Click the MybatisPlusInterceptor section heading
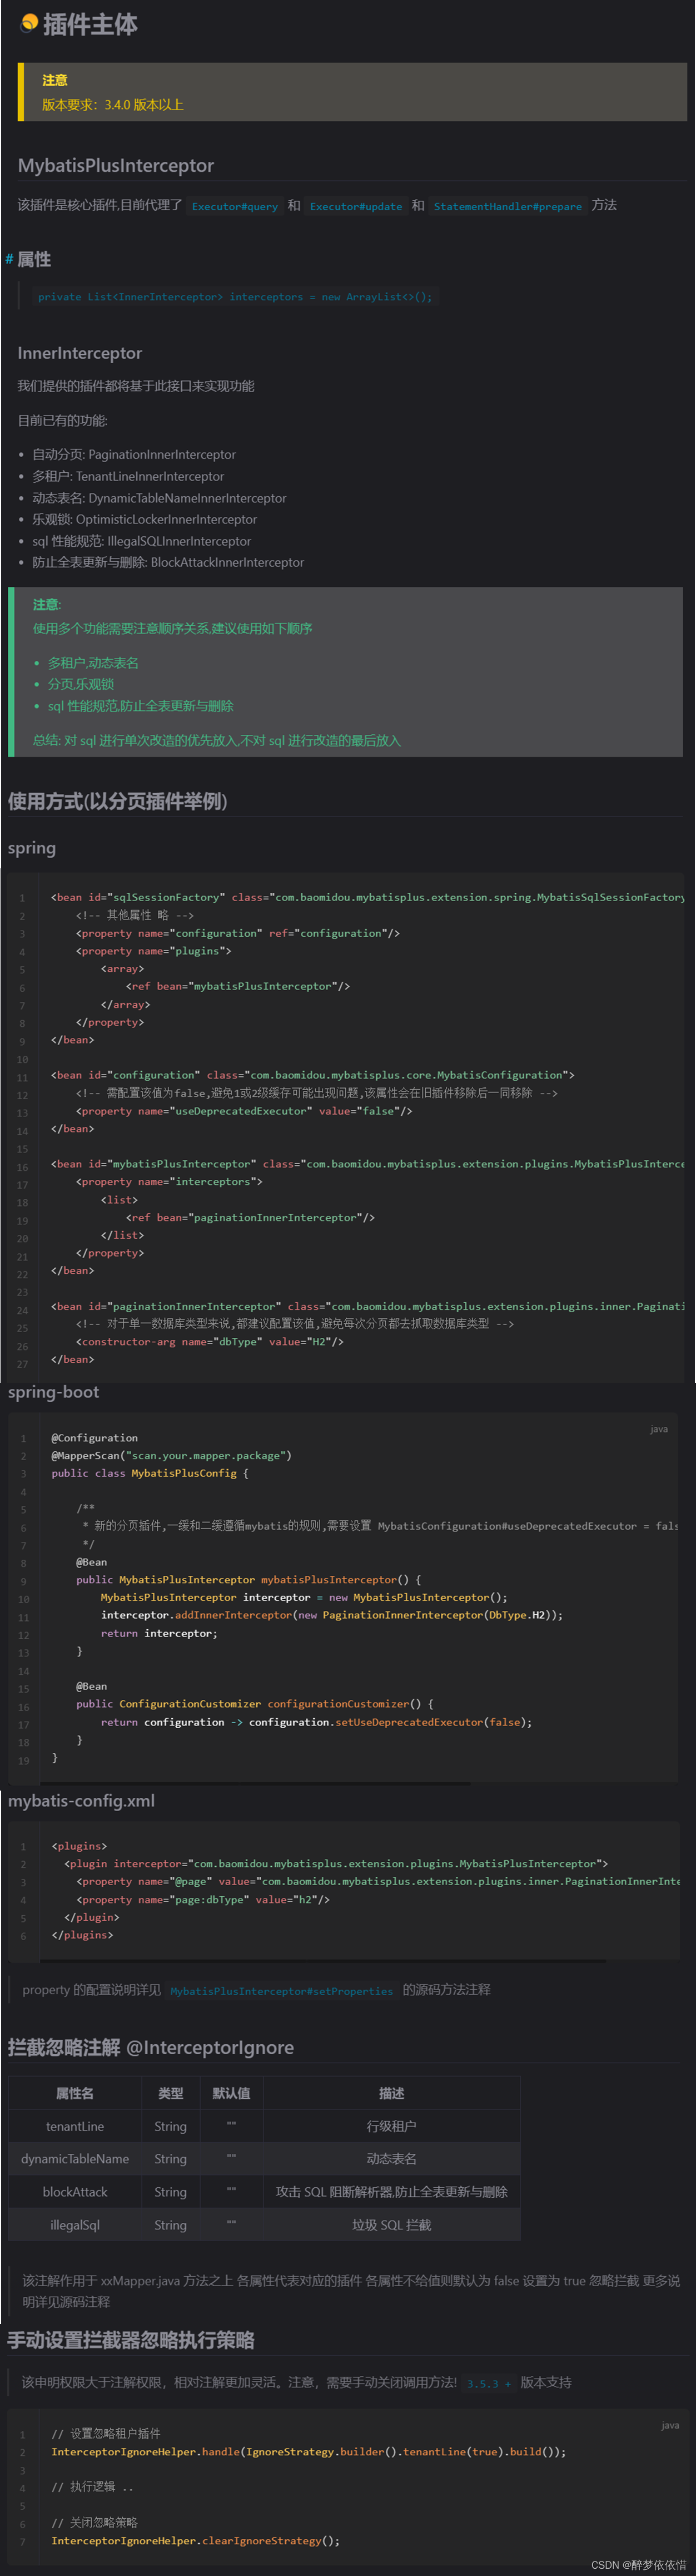This screenshot has height=2576, width=696. tap(116, 165)
